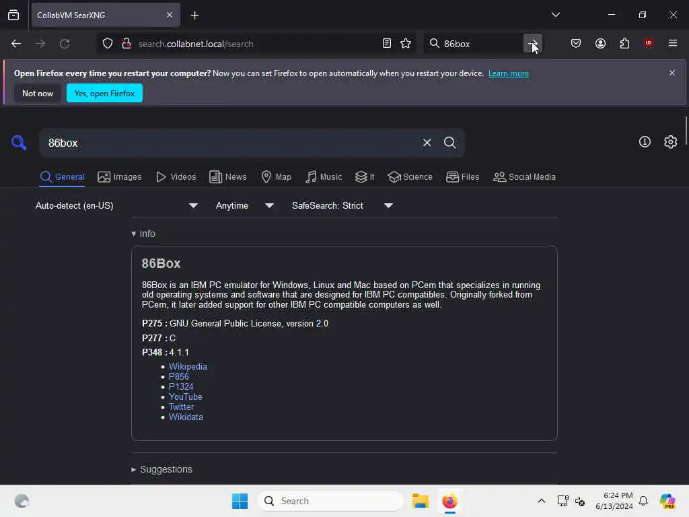Go back to the previous page
Screen dimensions: 689x517
click(x=16, y=44)
